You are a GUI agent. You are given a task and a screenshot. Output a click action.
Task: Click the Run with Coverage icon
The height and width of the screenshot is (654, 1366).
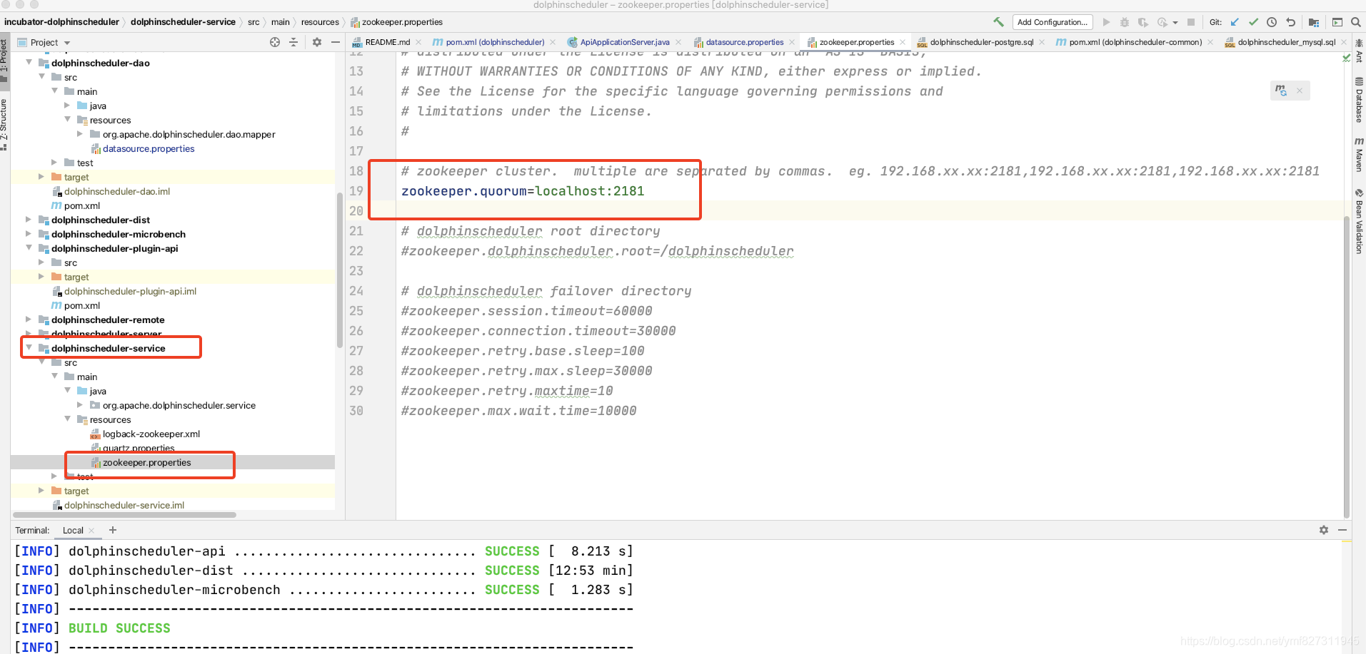(1142, 22)
